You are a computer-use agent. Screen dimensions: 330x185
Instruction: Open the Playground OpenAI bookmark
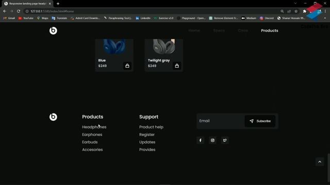coord(191,18)
